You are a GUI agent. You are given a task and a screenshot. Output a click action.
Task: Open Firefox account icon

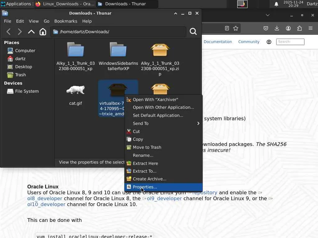[x=288, y=28]
